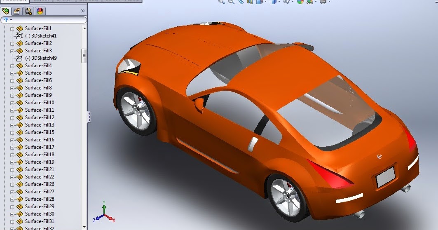Expand the Surface-Fill10 feature node
The image size is (438, 230).
[12, 103]
